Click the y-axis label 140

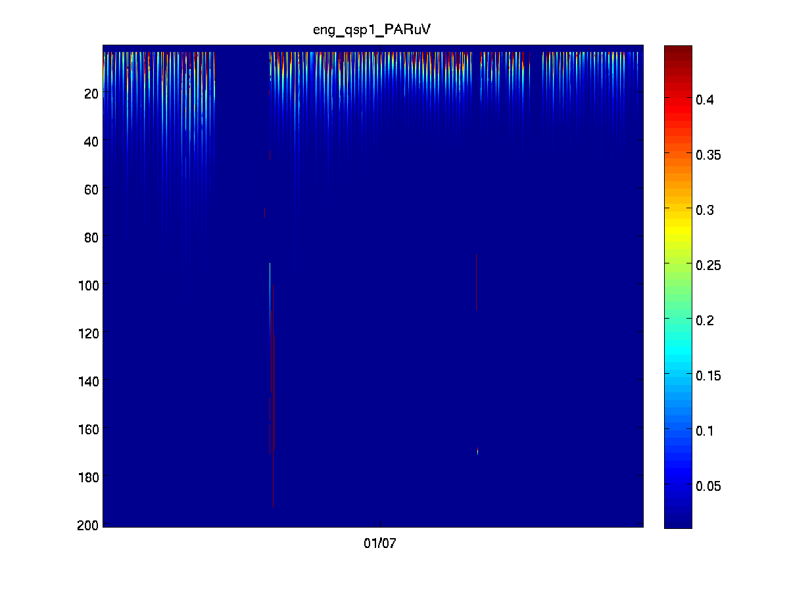tap(88, 381)
